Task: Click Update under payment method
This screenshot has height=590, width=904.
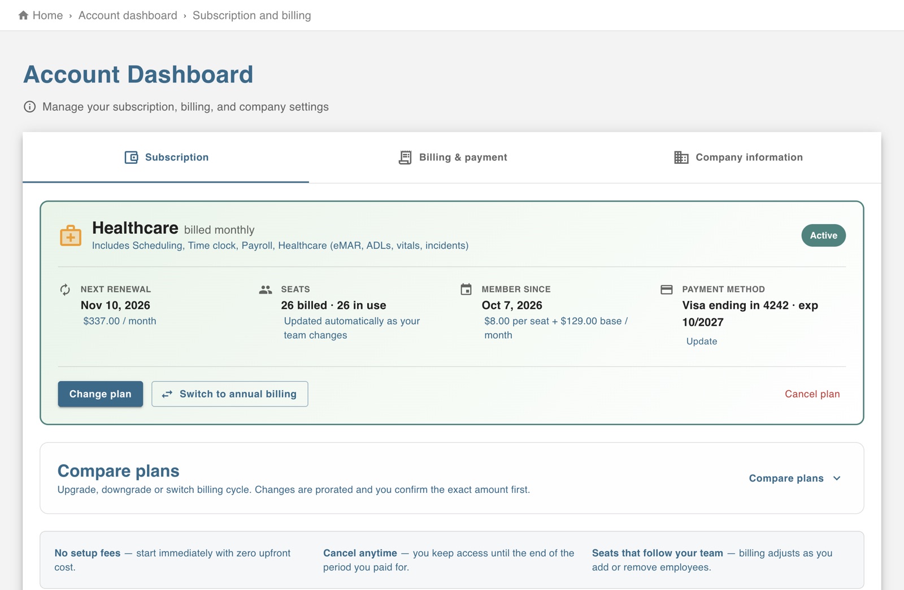Action: tap(702, 341)
